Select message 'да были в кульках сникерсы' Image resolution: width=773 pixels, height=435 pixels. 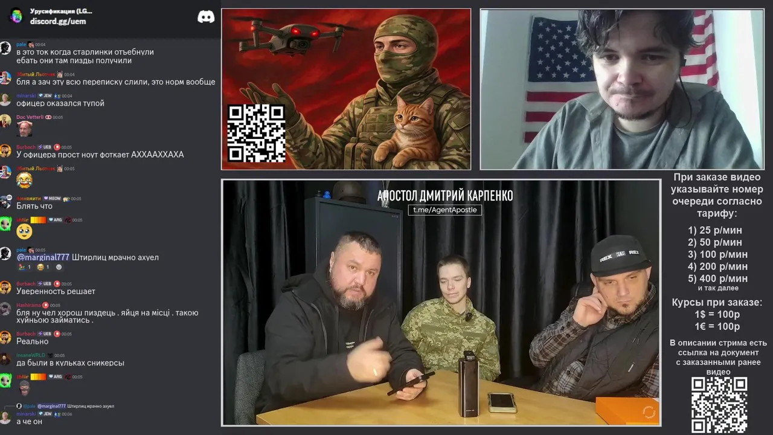tap(70, 363)
